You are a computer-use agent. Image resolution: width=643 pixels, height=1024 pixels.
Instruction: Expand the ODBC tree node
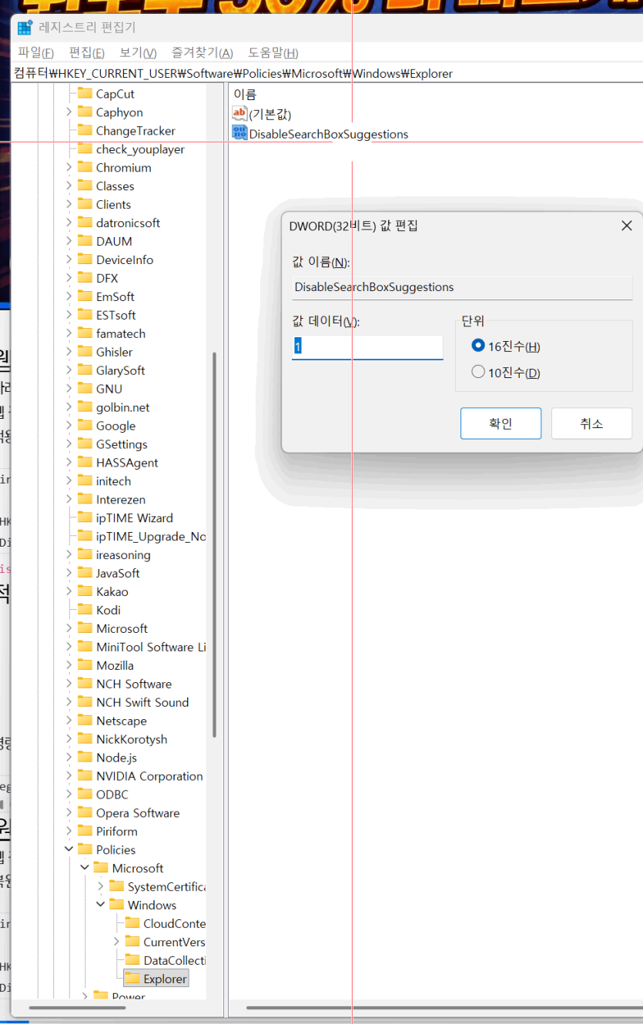[x=69, y=795]
